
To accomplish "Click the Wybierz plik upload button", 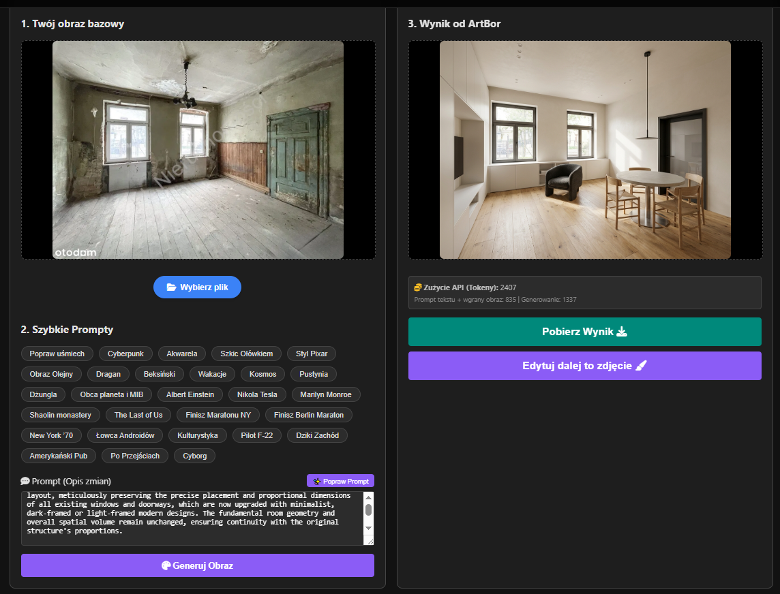I will 197,287.
